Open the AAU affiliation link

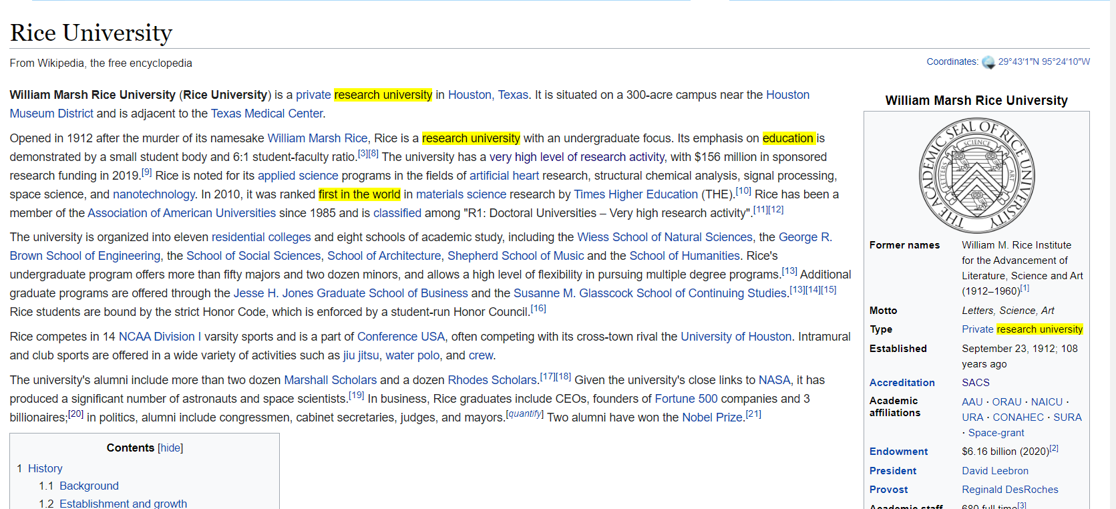click(x=972, y=402)
